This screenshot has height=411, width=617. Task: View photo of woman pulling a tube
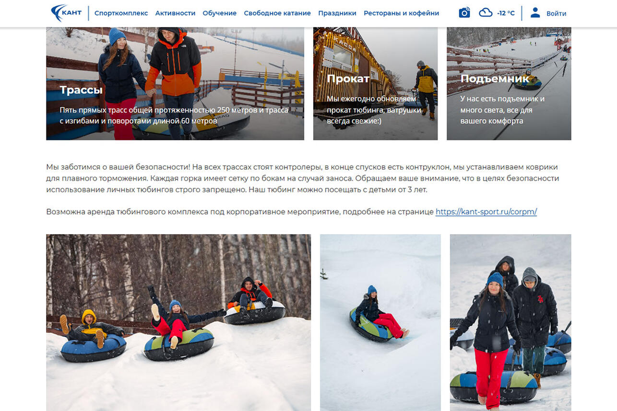tap(510, 322)
